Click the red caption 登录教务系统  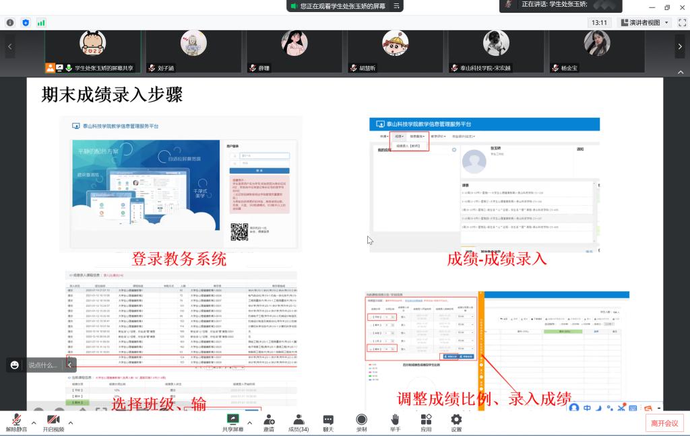click(179, 259)
